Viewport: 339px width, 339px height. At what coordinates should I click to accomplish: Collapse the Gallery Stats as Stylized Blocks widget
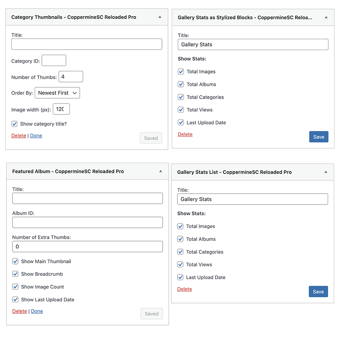326,17
